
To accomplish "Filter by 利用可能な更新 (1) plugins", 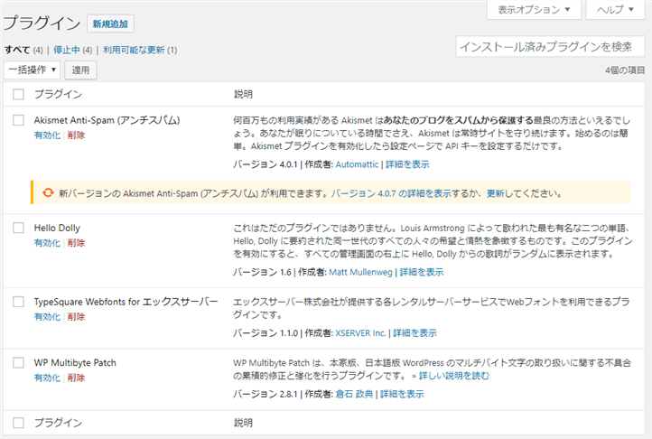I will [x=140, y=50].
